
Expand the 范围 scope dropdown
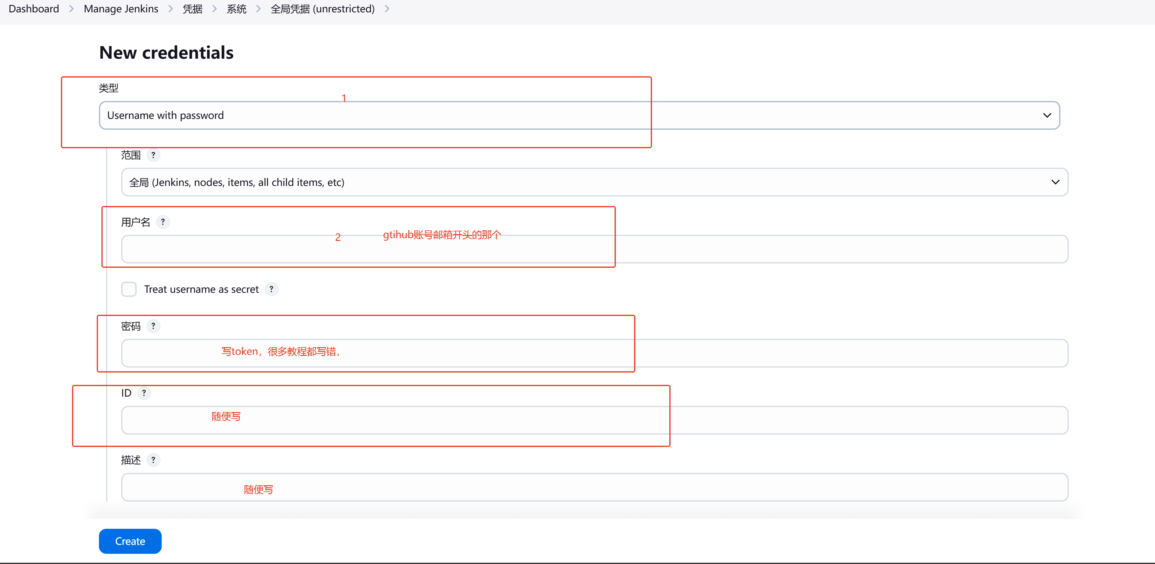pyautogui.click(x=594, y=182)
